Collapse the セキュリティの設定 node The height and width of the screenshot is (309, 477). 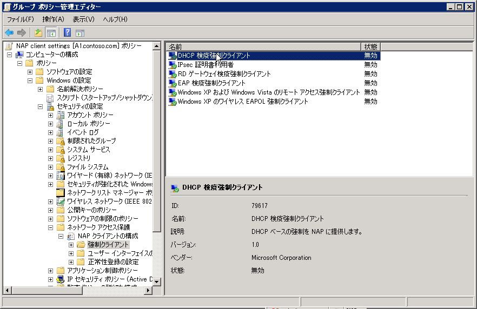coord(41,106)
